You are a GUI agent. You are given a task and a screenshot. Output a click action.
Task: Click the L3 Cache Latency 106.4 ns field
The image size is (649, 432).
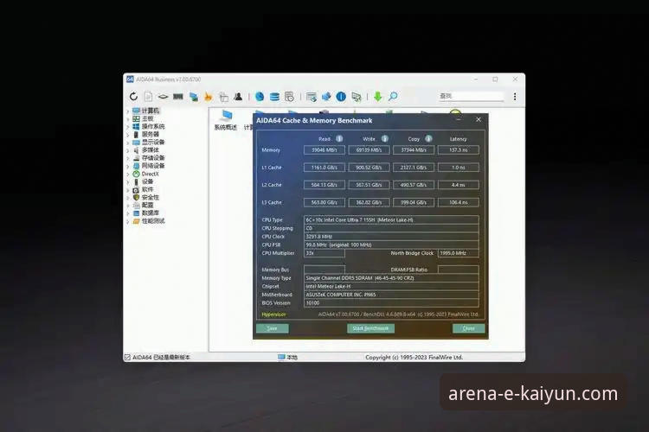[x=458, y=202]
